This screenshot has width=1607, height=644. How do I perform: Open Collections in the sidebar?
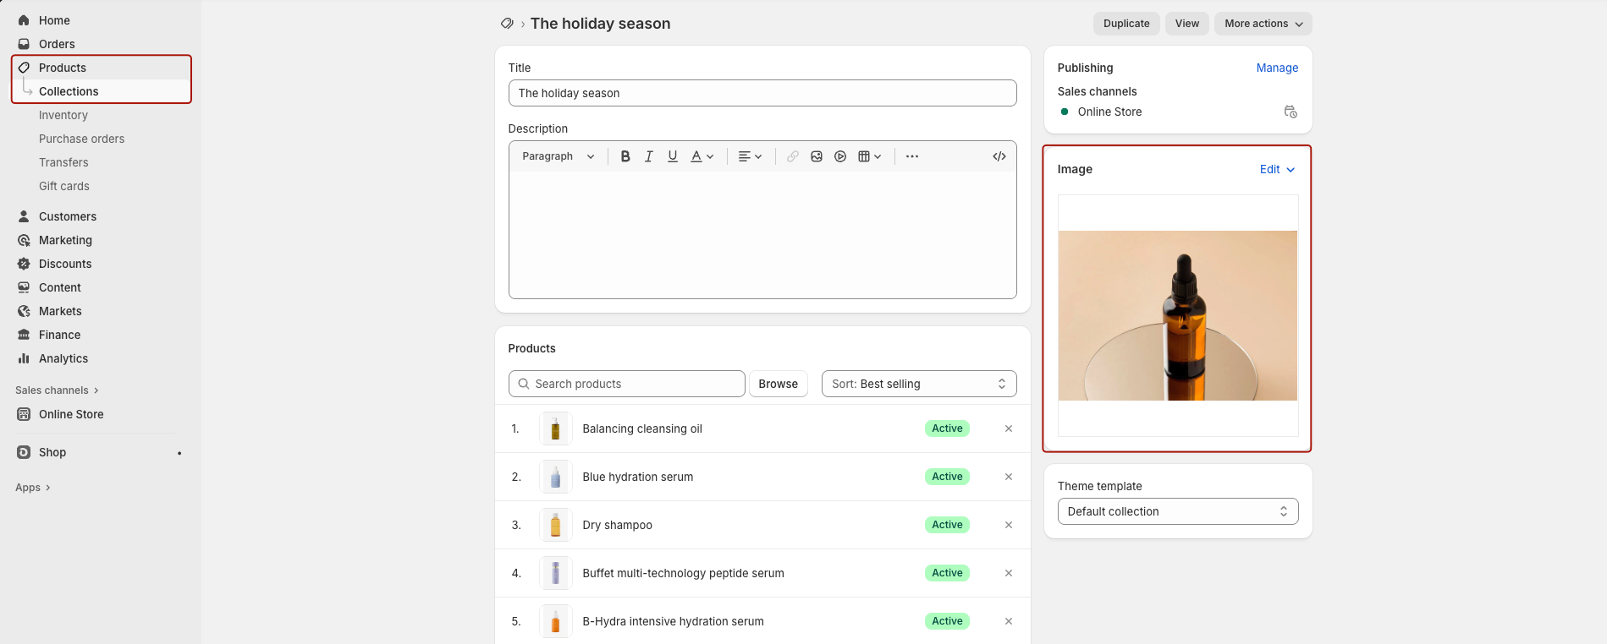pos(69,91)
